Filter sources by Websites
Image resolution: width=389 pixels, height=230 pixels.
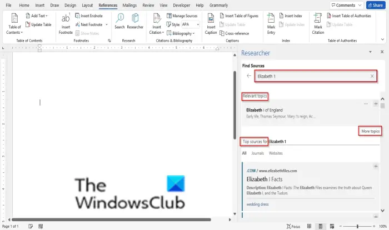276,153
